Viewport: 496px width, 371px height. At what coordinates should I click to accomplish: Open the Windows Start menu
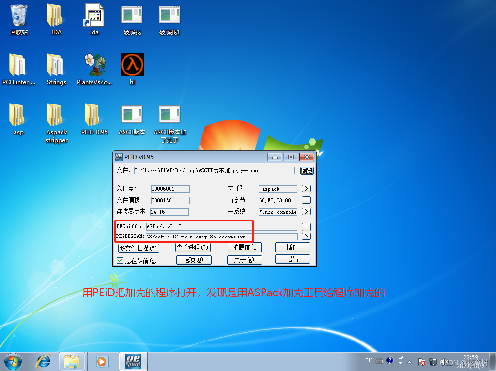point(13,361)
